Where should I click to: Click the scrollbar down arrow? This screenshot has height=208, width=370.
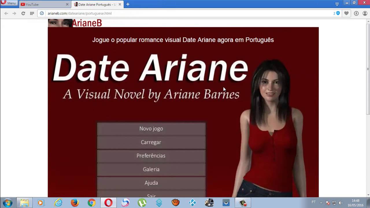tap(368, 195)
